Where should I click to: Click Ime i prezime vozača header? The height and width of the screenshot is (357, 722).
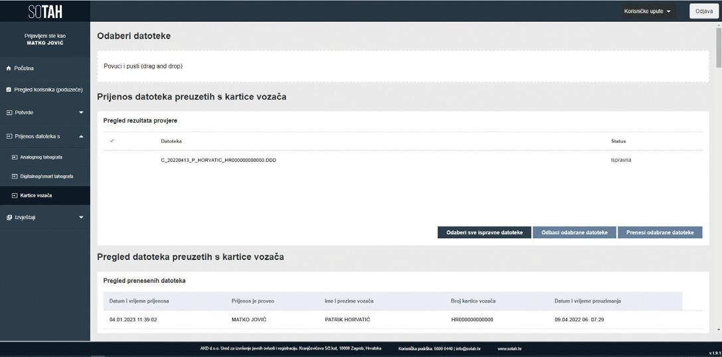(x=349, y=301)
